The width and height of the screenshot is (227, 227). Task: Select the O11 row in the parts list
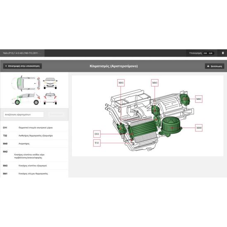coord(34,128)
